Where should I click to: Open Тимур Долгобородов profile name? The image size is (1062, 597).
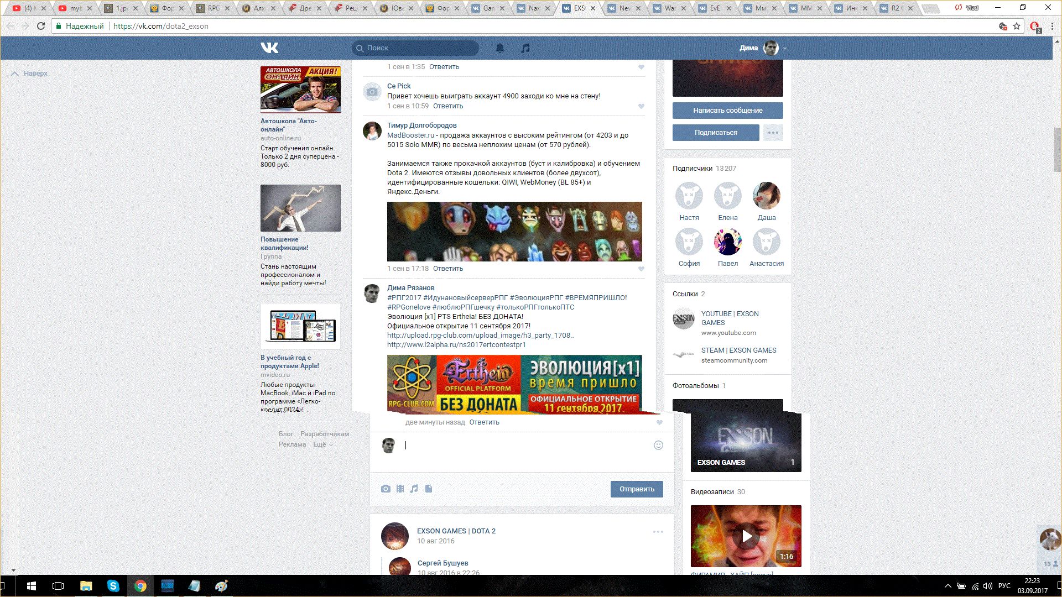click(421, 125)
